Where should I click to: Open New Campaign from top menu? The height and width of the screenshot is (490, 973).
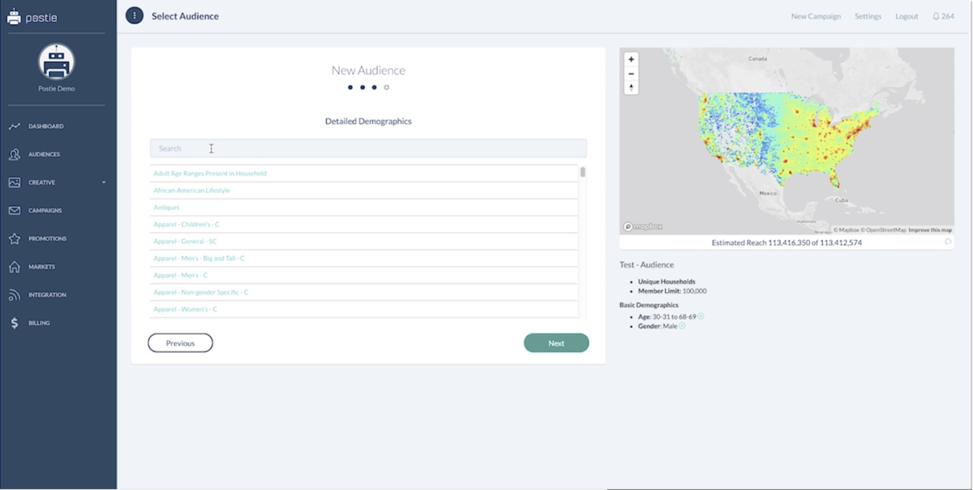pos(816,16)
